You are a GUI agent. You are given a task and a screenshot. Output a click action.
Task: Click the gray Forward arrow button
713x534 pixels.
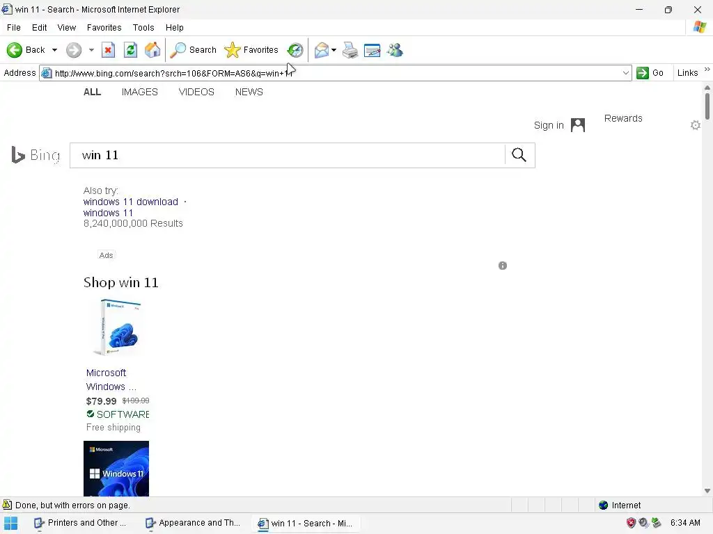[74, 50]
